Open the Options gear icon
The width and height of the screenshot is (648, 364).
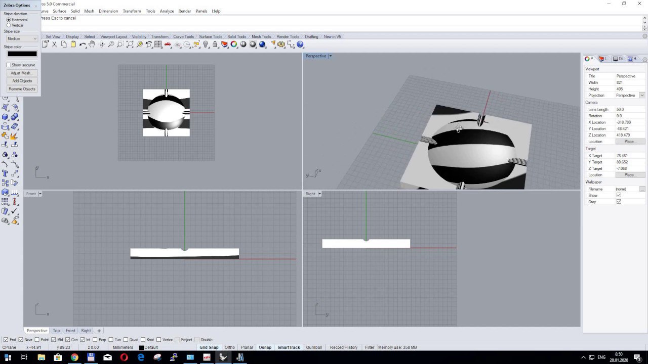pyautogui.click(x=281, y=44)
